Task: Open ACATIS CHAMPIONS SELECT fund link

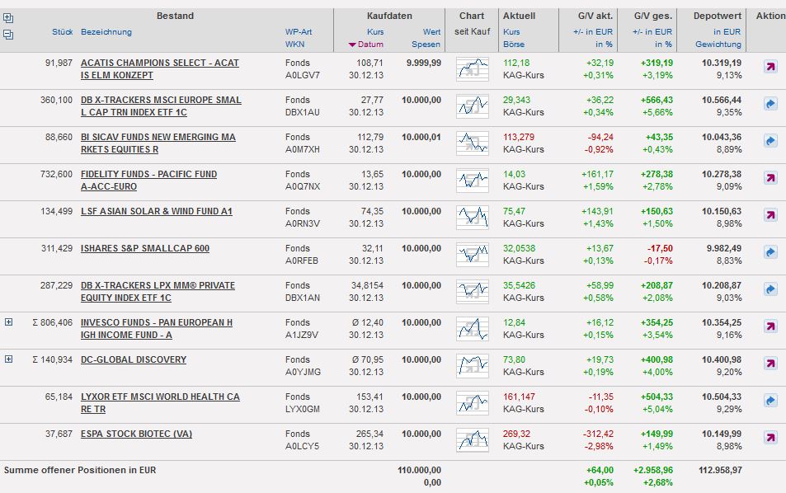Action: click(x=160, y=68)
